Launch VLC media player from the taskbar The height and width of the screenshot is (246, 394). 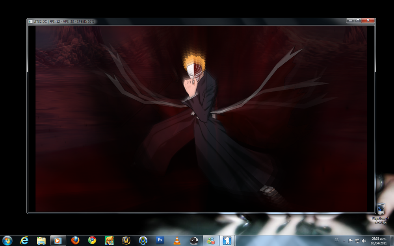tap(177, 240)
